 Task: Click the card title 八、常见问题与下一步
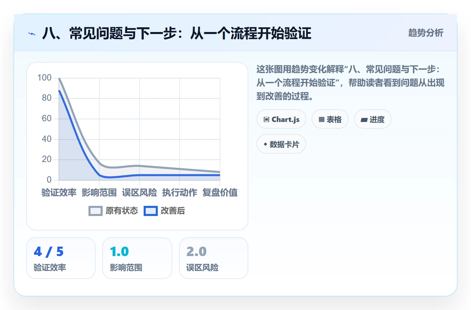(x=177, y=33)
